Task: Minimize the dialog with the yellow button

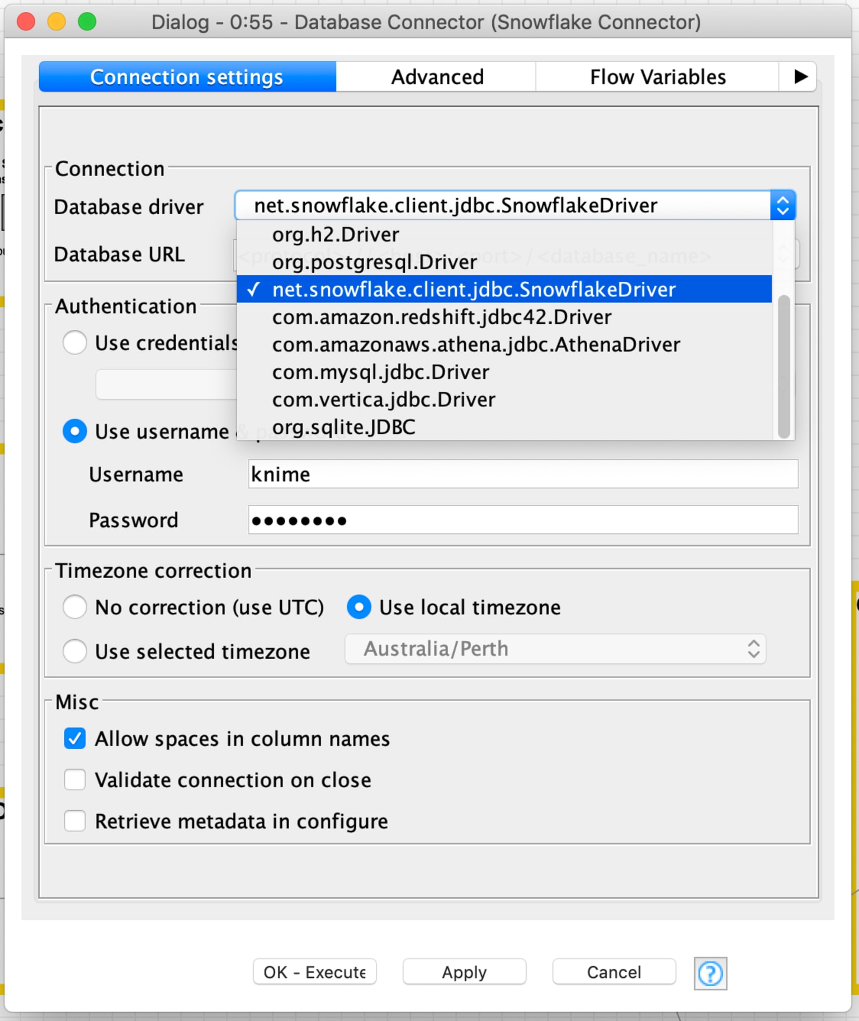Action: point(56,22)
